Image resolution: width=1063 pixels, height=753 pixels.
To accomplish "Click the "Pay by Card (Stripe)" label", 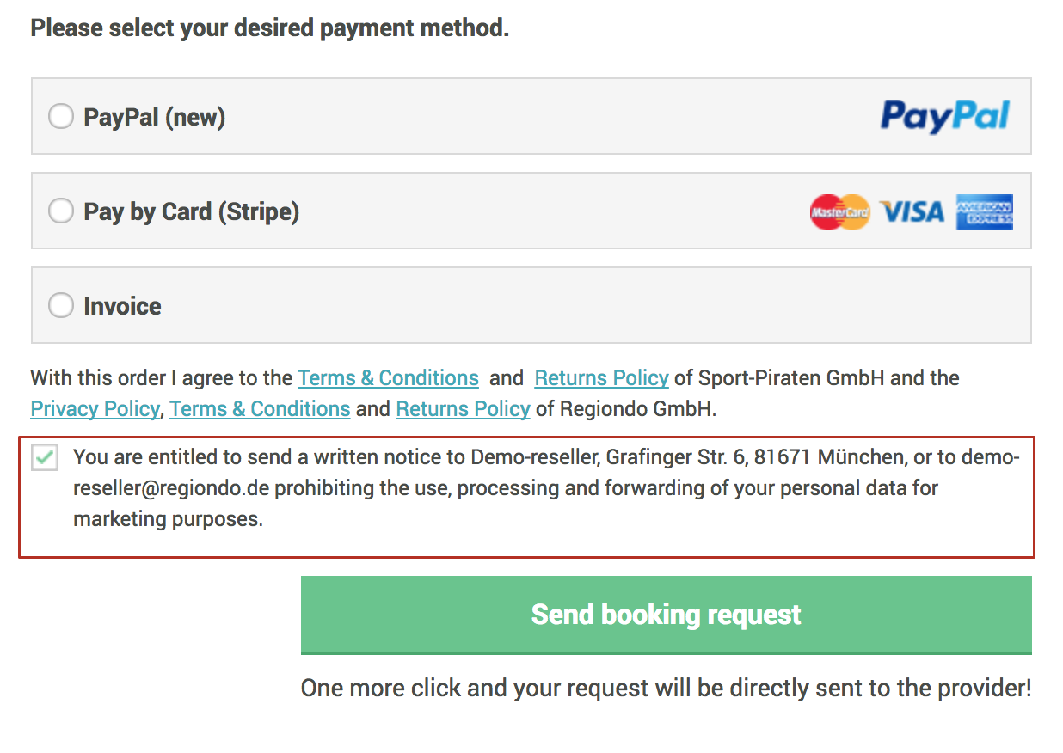I will point(191,211).
